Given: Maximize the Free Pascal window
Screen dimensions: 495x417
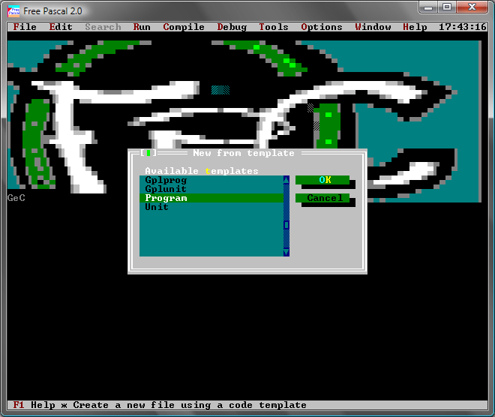Looking at the screenshot, I should pyautogui.click(x=447, y=7).
